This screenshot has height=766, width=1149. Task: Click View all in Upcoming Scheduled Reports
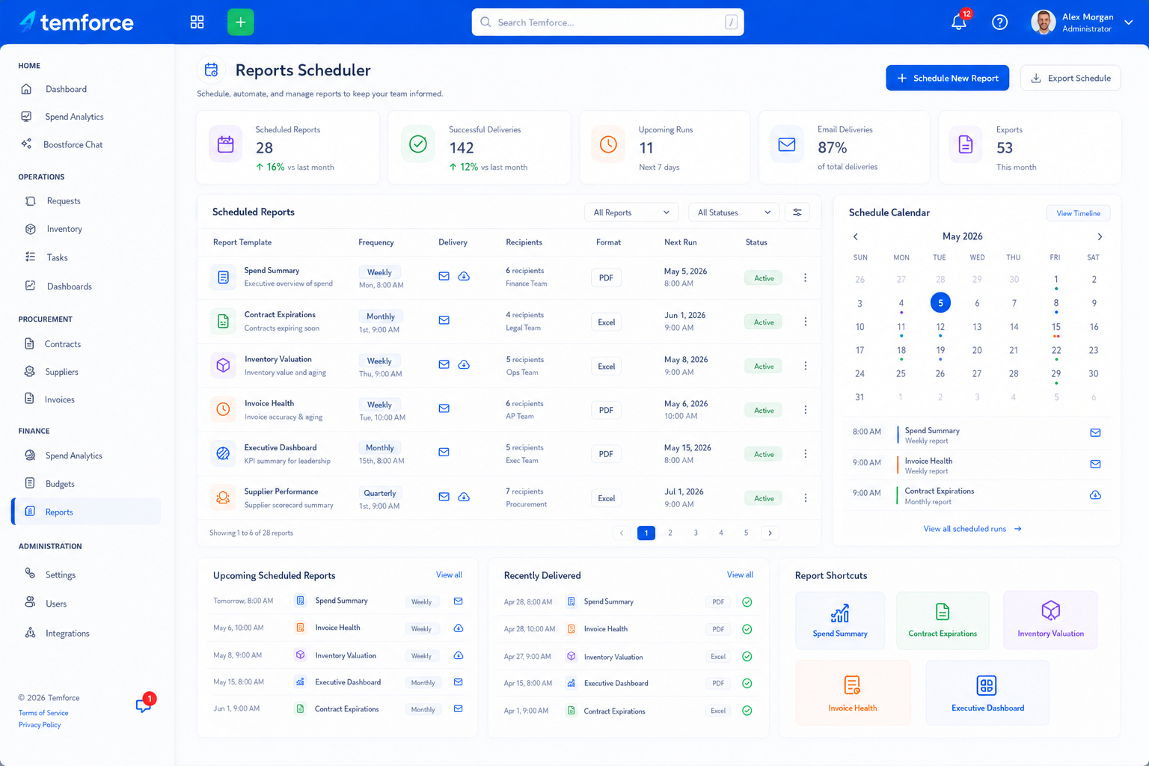(449, 575)
